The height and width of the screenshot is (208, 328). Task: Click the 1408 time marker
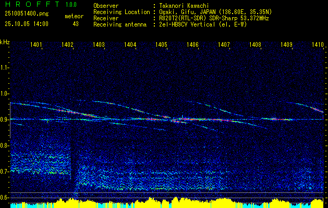point(255,44)
